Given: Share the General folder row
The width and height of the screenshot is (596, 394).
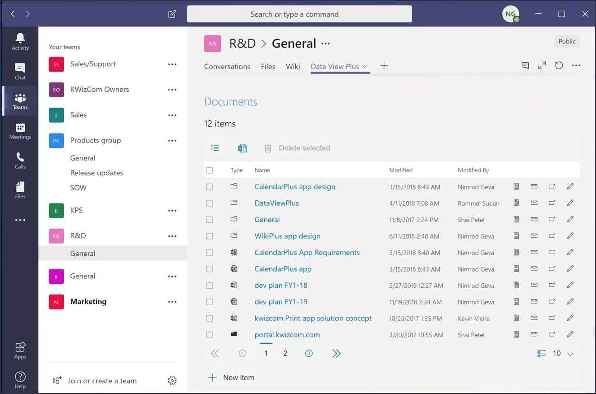Looking at the screenshot, I should [x=552, y=220].
